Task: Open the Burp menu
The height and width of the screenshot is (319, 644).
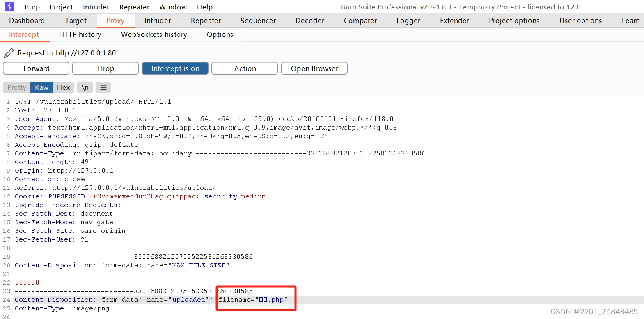Action: click(32, 7)
